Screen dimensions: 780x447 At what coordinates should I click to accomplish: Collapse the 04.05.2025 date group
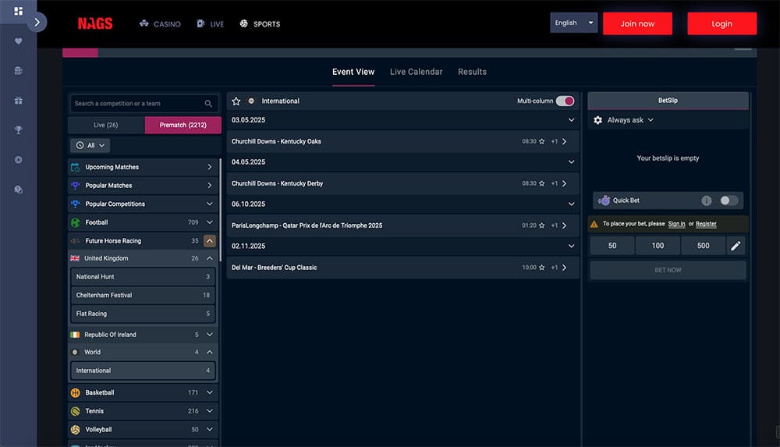tap(571, 162)
